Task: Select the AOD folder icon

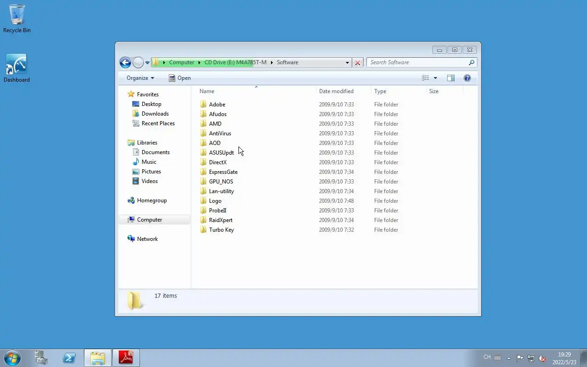Action: 204,143
